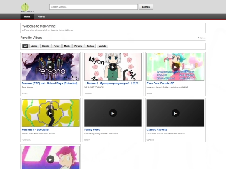Click the Peak Game description

point(27,87)
